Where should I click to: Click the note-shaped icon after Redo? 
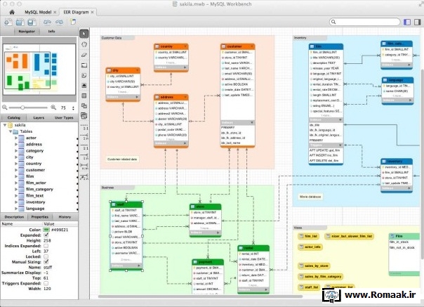[73, 22]
